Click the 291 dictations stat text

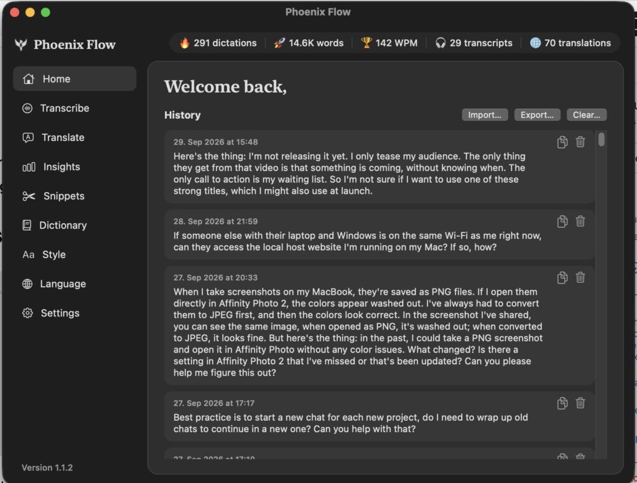pyautogui.click(x=225, y=43)
